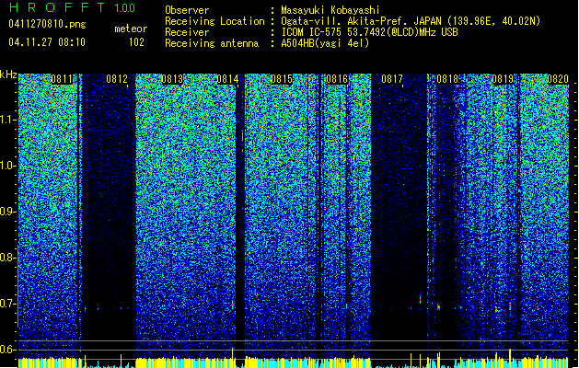The height and width of the screenshot is (368, 579).
Task: Select the filename 0411270810.png
Action: tap(47, 24)
